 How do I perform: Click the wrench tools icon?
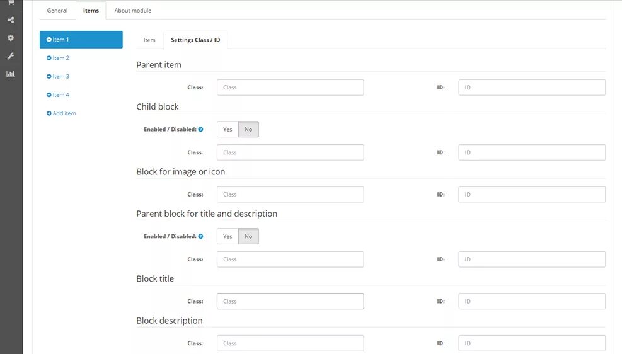(x=11, y=56)
